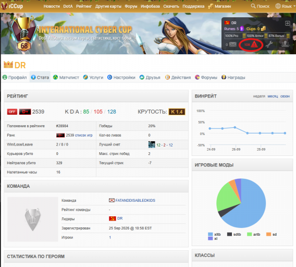Click the logout icon in user panel
The height and width of the screenshot is (267, 296).
point(287,23)
